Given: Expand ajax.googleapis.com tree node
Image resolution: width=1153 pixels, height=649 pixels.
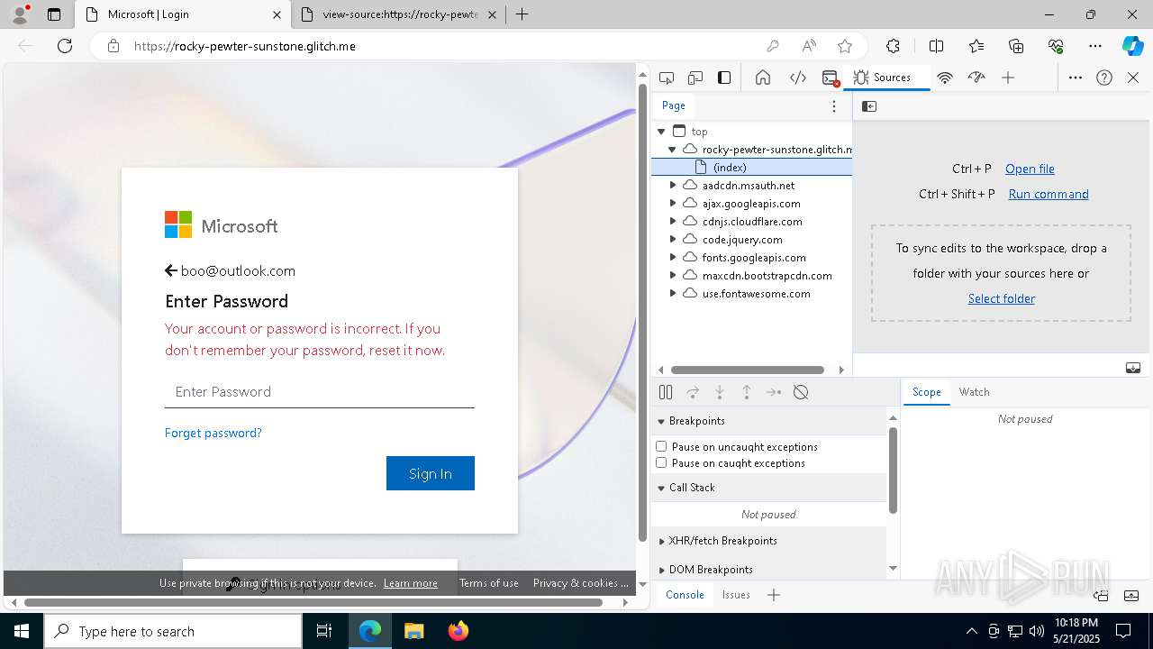Looking at the screenshot, I should pos(673,204).
